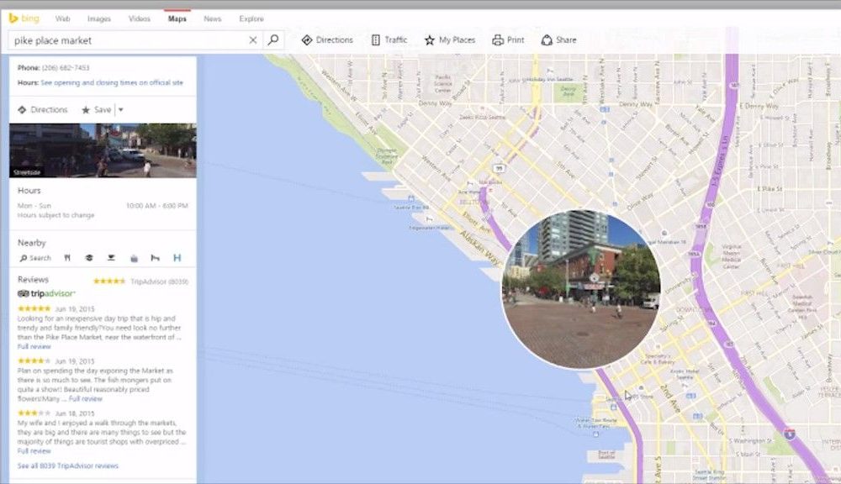841x484 pixels.
Task: Open the Streetside photo thumbnail
Action: [x=103, y=150]
